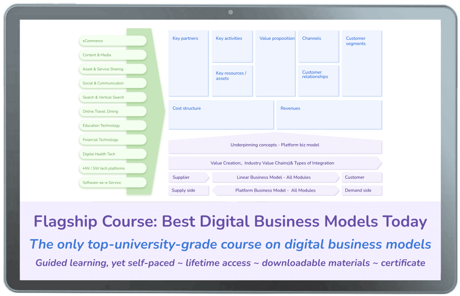Select the eCommerce sidebar item
The image size is (460, 296).
pyautogui.click(x=112, y=41)
